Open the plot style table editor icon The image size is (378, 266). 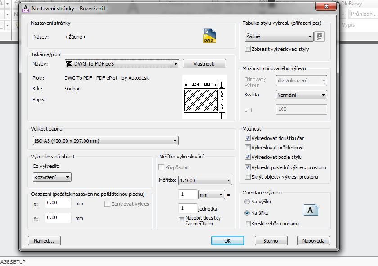coord(320,36)
